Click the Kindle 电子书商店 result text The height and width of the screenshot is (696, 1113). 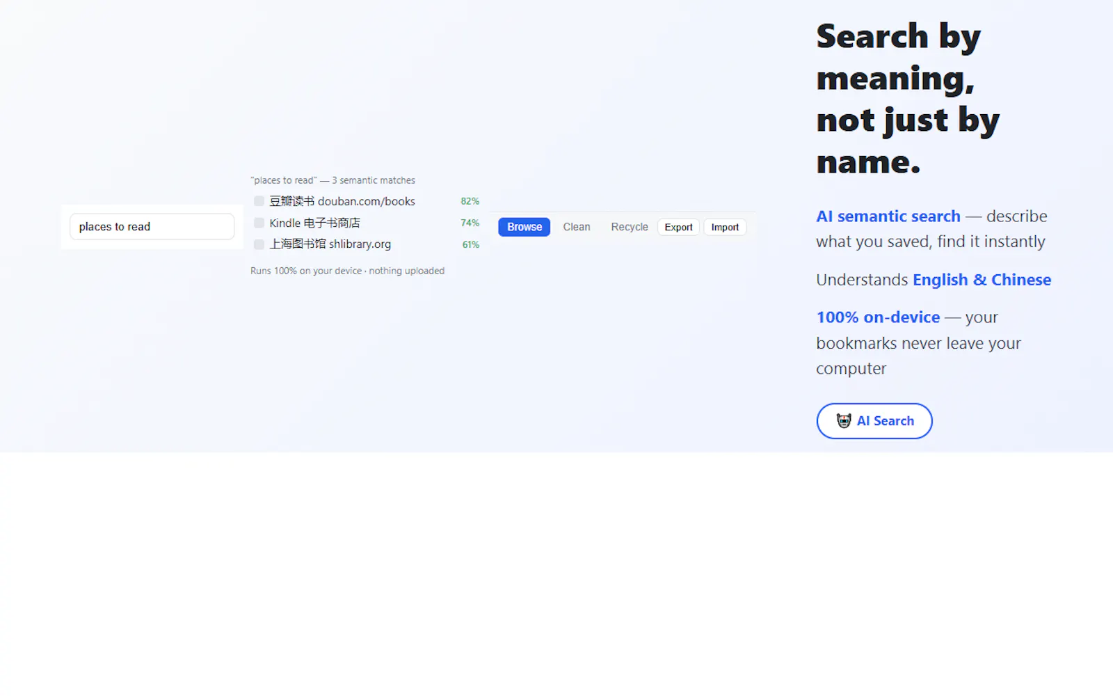tap(314, 223)
